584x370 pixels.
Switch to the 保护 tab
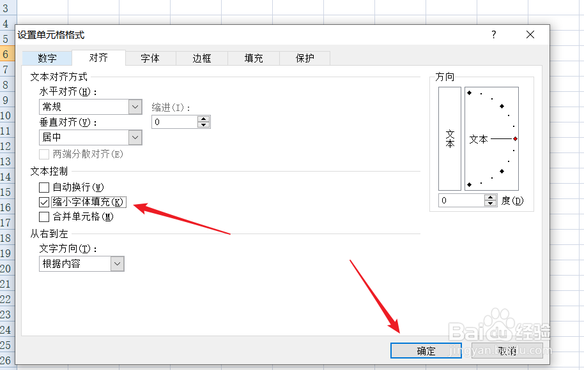pyautogui.click(x=305, y=58)
